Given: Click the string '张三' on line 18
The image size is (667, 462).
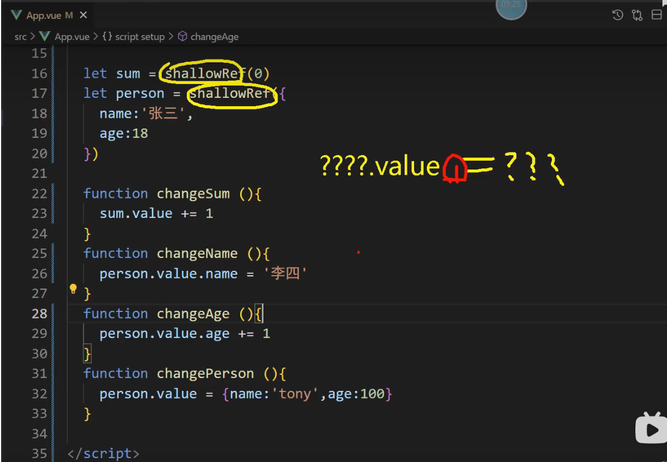Looking at the screenshot, I should pyautogui.click(x=165, y=113).
